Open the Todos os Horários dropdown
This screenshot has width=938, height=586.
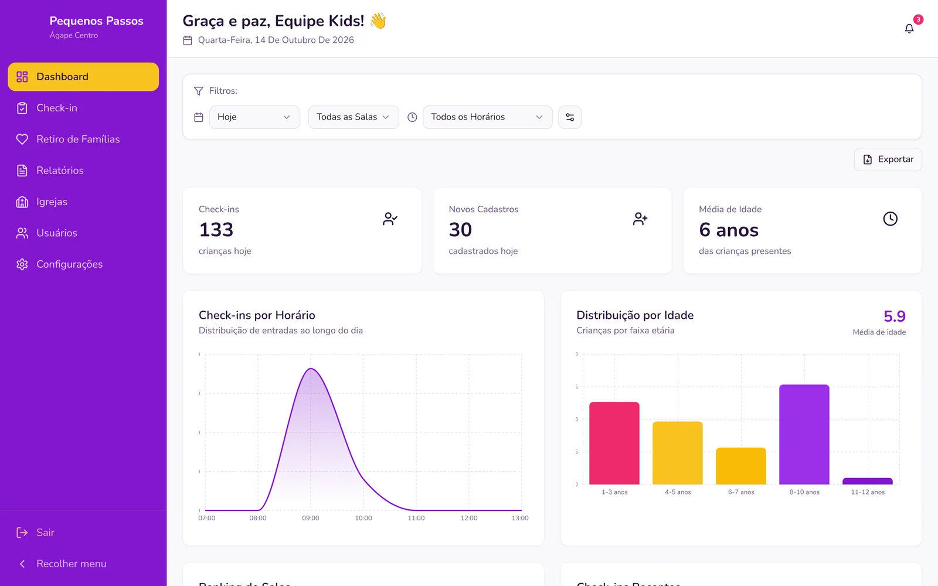(x=487, y=117)
